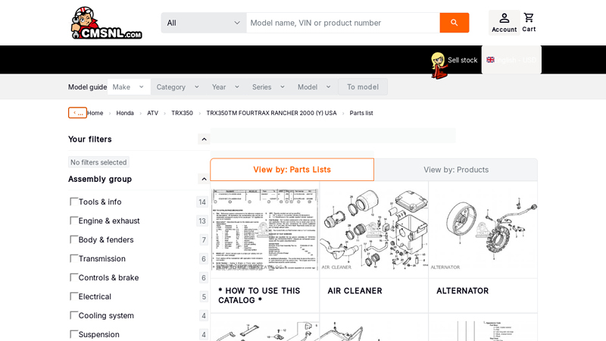
Task: Check the Tools & info checkbox
Action: pyautogui.click(x=73, y=202)
